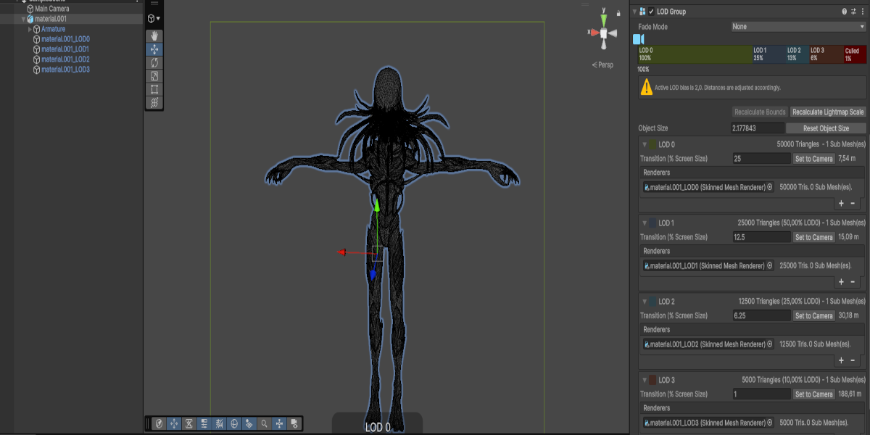Expand the Armature tree item

pos(30,29)
